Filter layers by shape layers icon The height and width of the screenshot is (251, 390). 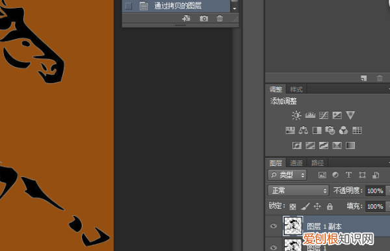362,175
